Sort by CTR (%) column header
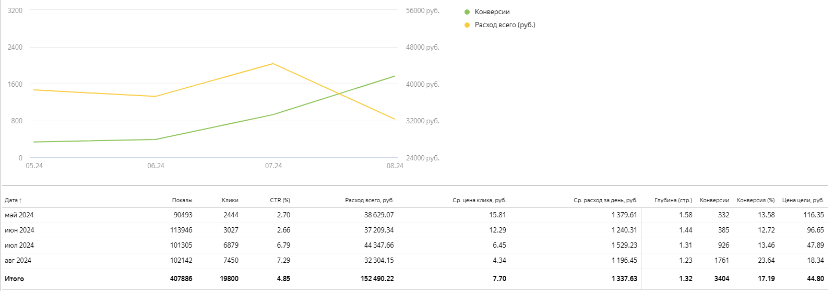Screen dimensions: 834x291 [x=280, y=200]
